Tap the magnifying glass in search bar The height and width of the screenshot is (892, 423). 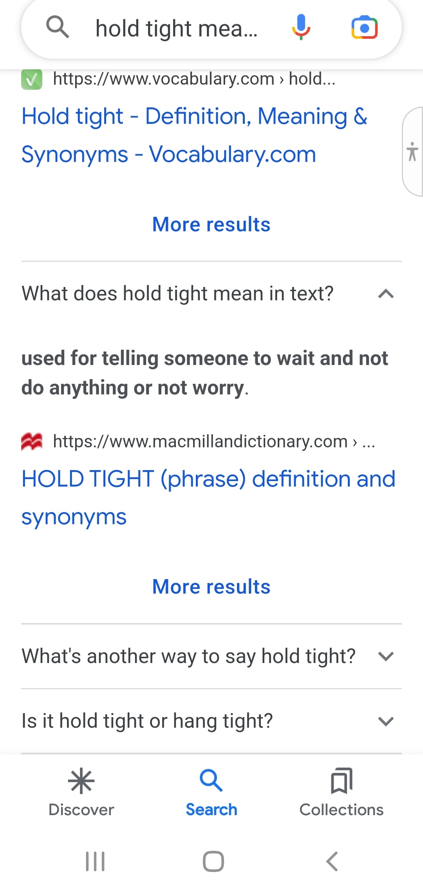click(x=58, y=27)
